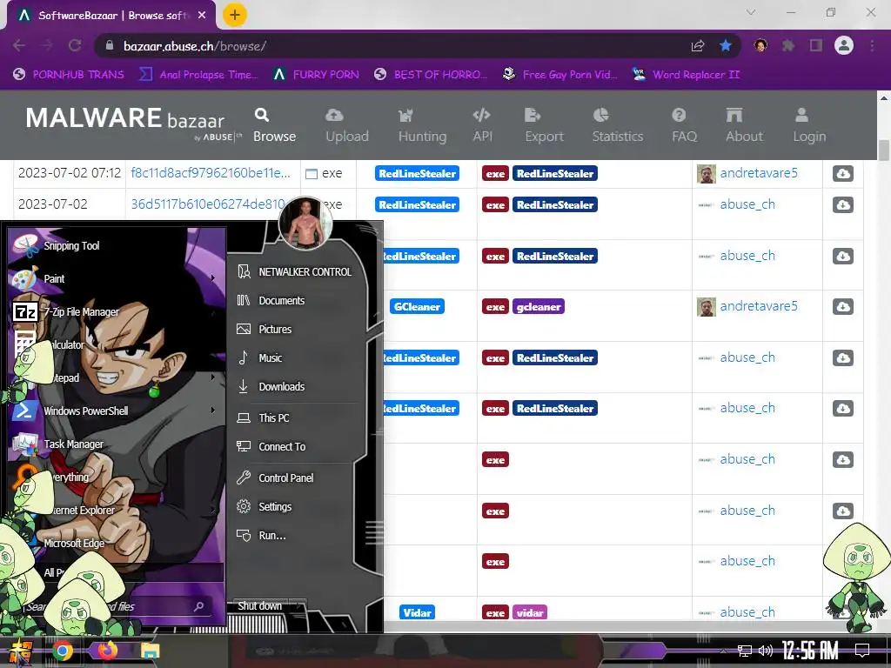Open hash link f8c11d8acf97962160be11e...

(x=211, y=173)
